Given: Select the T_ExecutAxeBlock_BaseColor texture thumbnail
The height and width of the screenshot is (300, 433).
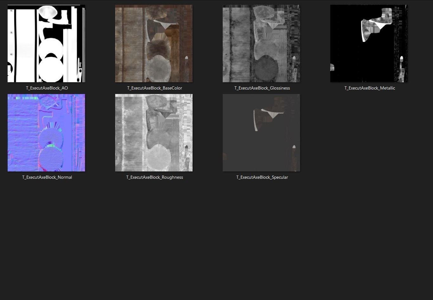Looking at the screenshot, I should point(154,43).
